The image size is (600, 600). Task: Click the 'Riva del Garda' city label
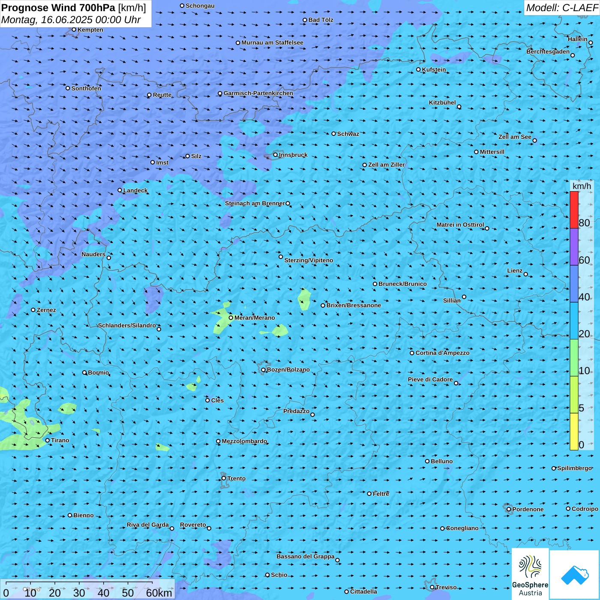[148, 525]
